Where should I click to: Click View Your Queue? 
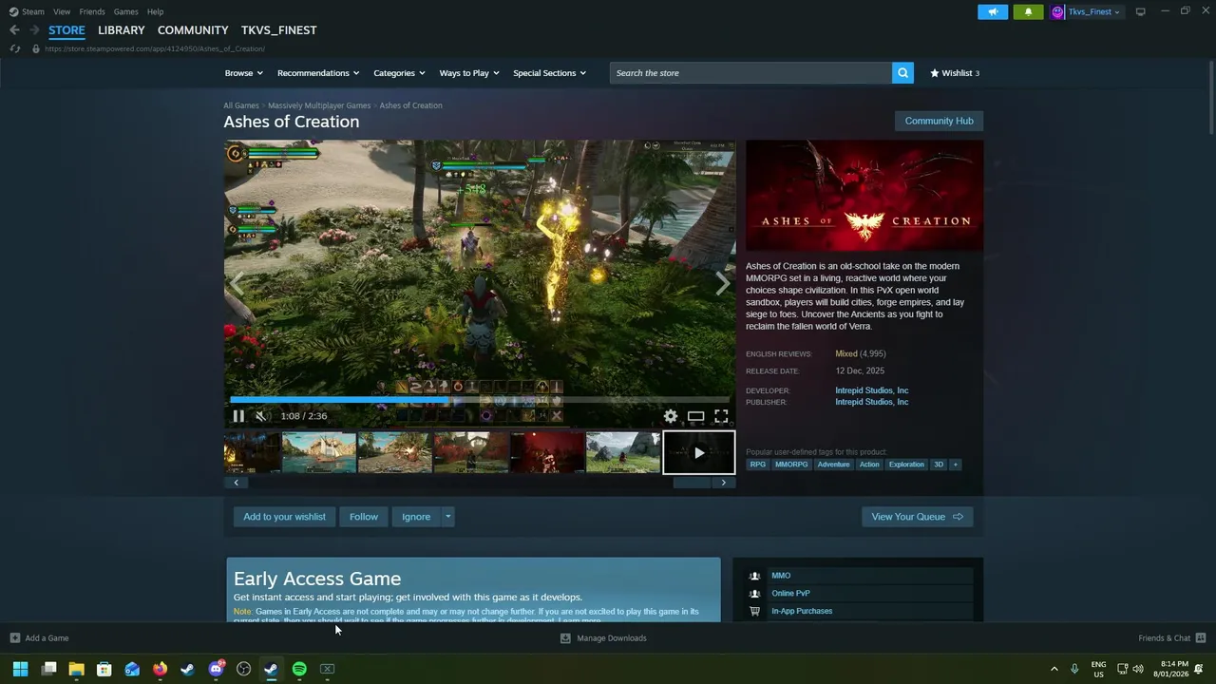click(917, 517)
